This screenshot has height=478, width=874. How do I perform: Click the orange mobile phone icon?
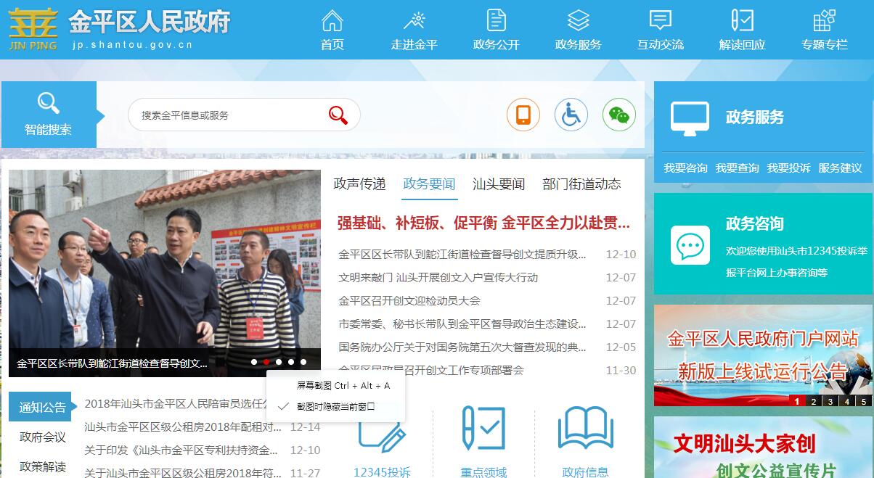pos(523,115)
